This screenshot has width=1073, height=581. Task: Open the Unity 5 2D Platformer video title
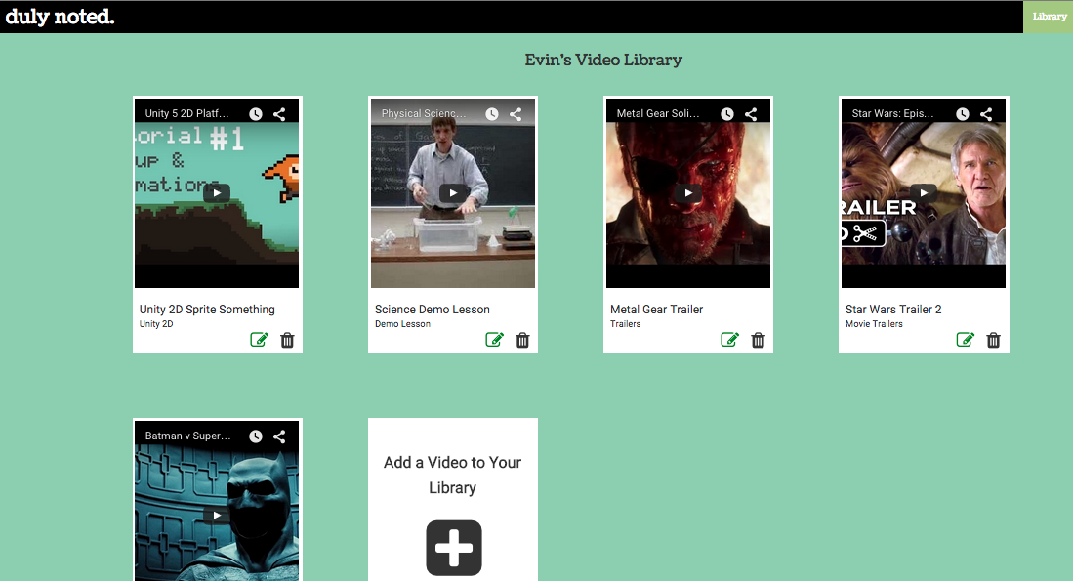click(187, 114)
